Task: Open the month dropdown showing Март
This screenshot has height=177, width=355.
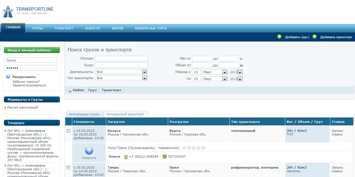Action: [x=224, y=72]
